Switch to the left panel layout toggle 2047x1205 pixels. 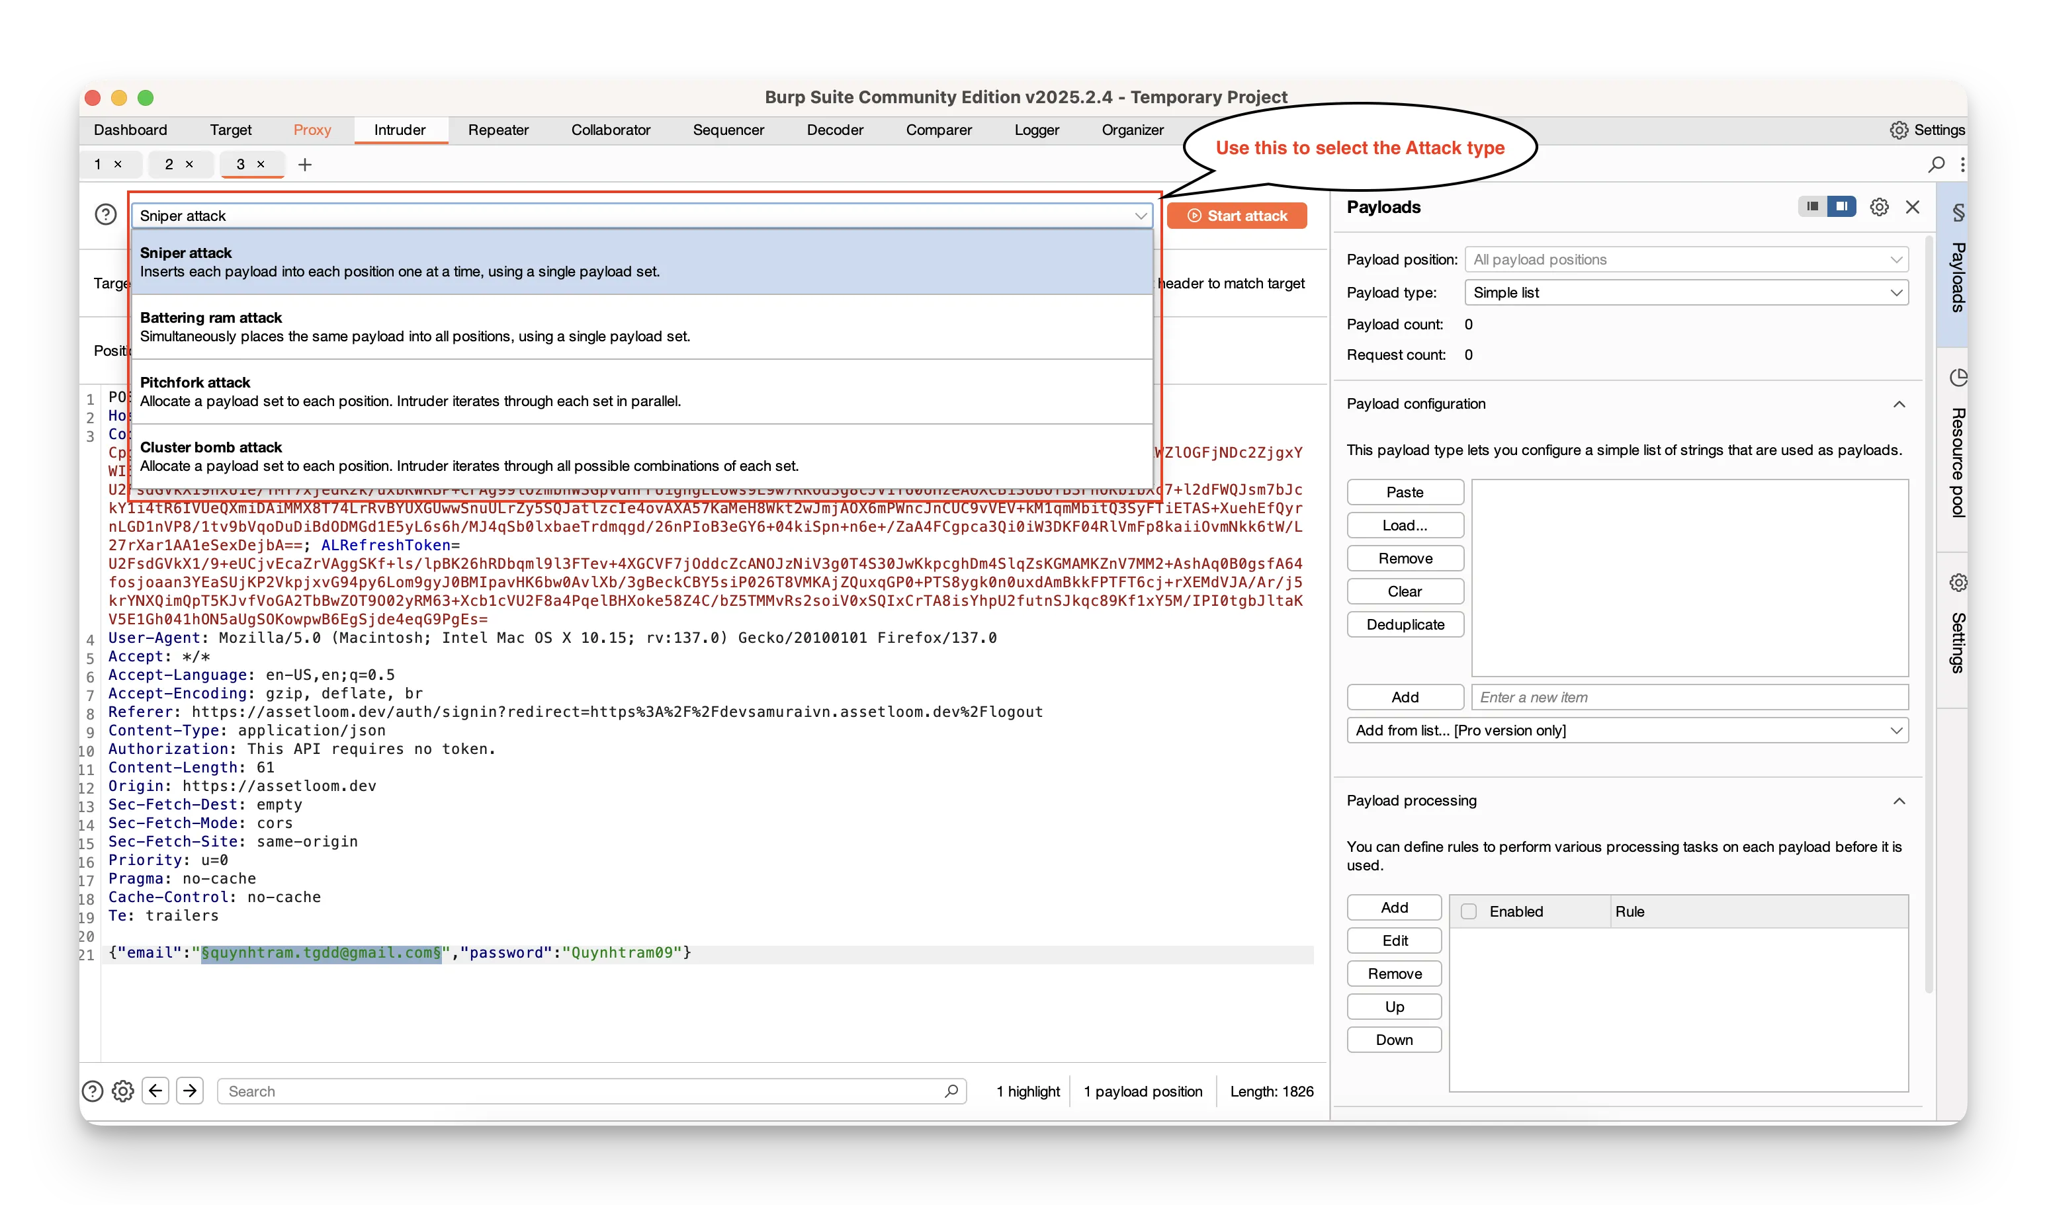[x=1812, y=206]
